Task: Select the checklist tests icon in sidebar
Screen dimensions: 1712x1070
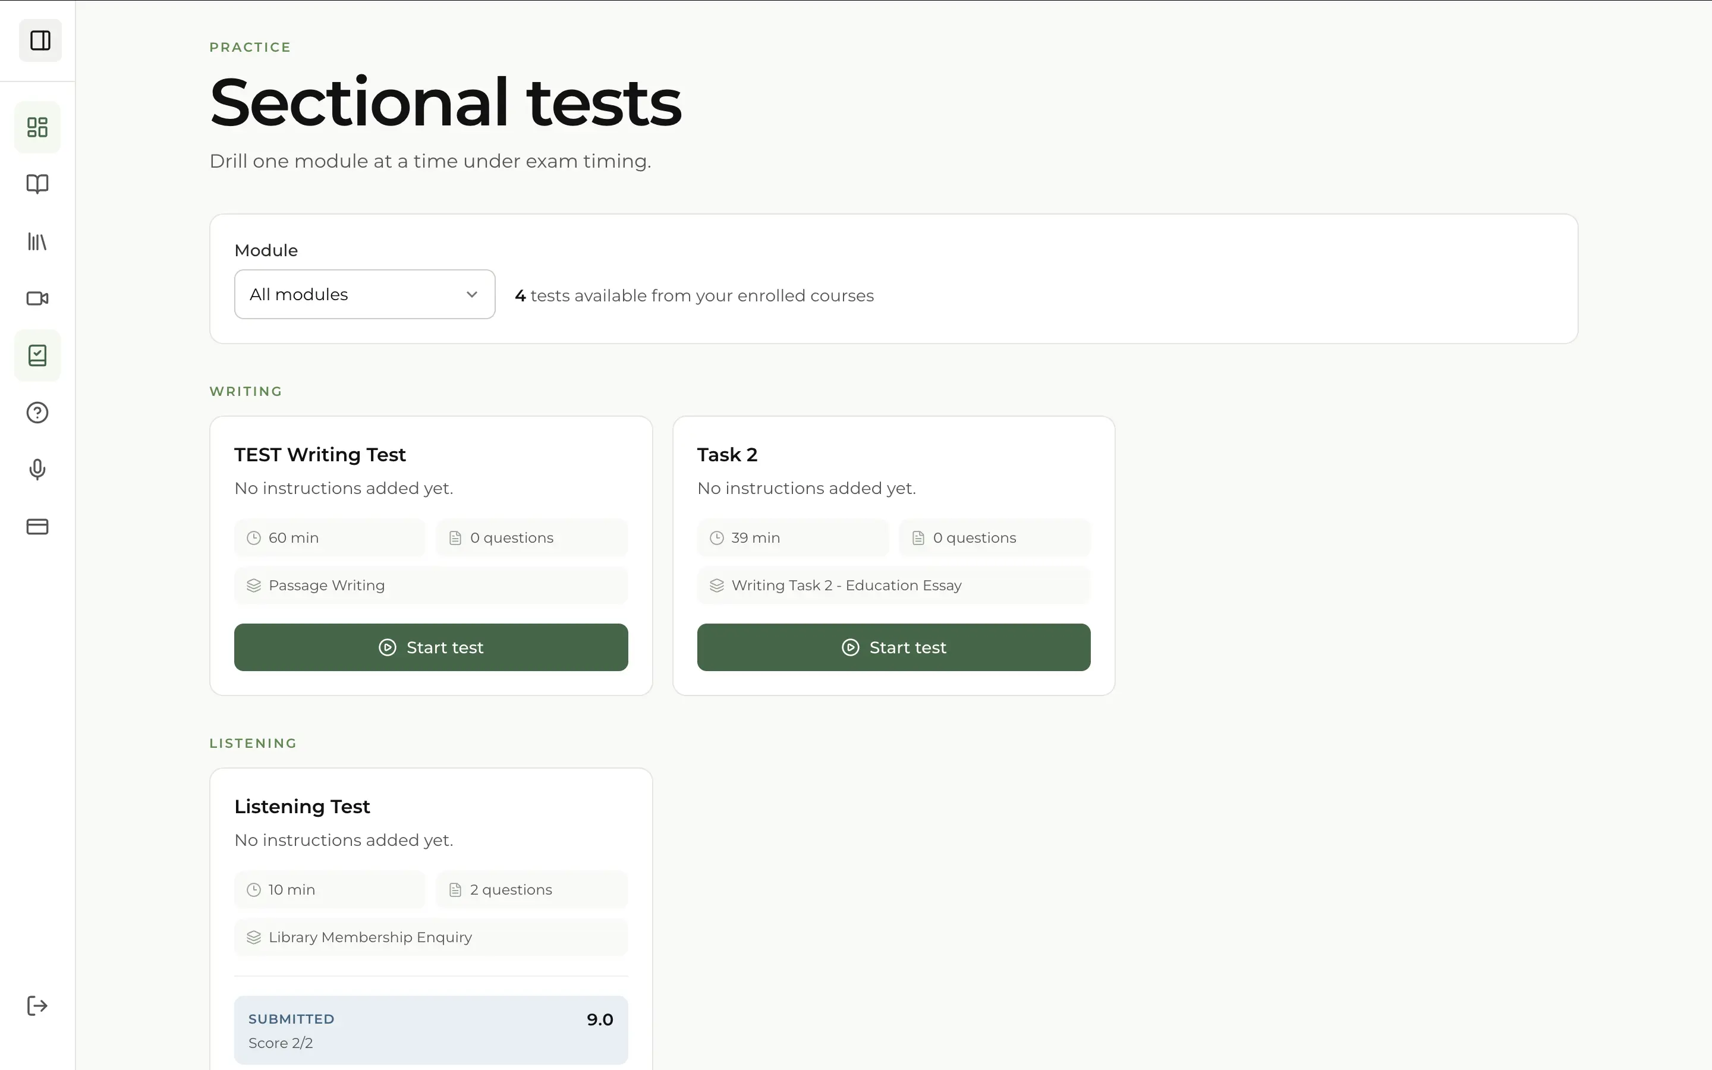Action: pos(37,355)
